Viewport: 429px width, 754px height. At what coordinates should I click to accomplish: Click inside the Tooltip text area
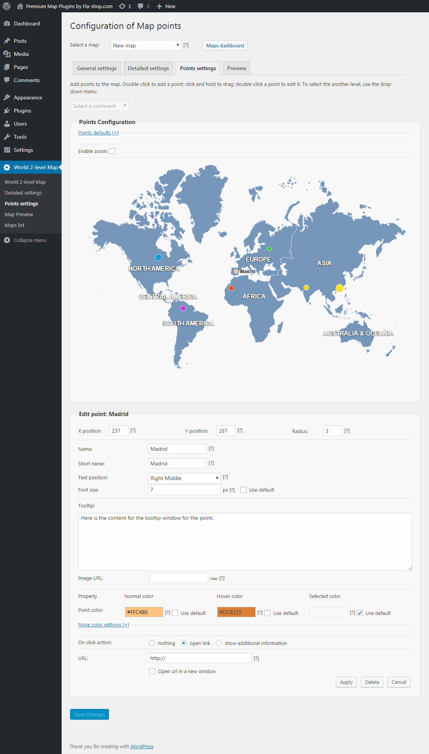pos(245,541)
